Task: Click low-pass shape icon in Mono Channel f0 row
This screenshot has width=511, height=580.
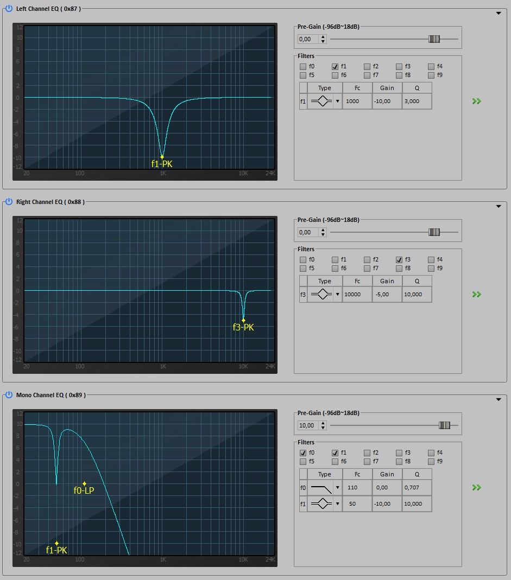Action: (321, 488)
